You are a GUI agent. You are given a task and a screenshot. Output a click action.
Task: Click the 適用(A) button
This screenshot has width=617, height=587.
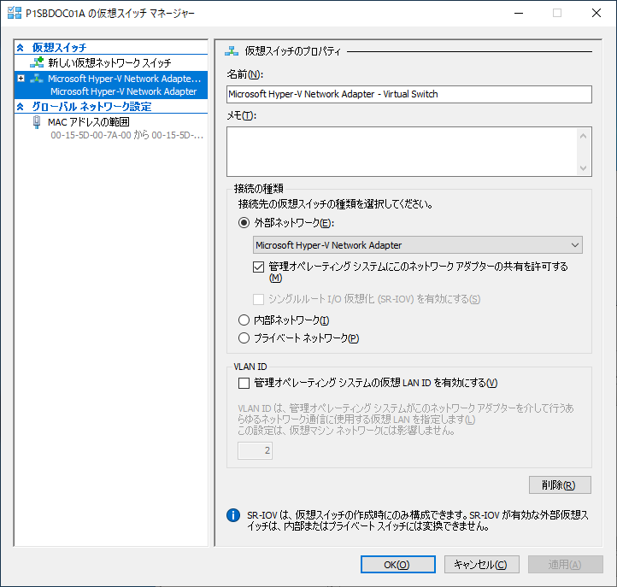tap(566, 565)
